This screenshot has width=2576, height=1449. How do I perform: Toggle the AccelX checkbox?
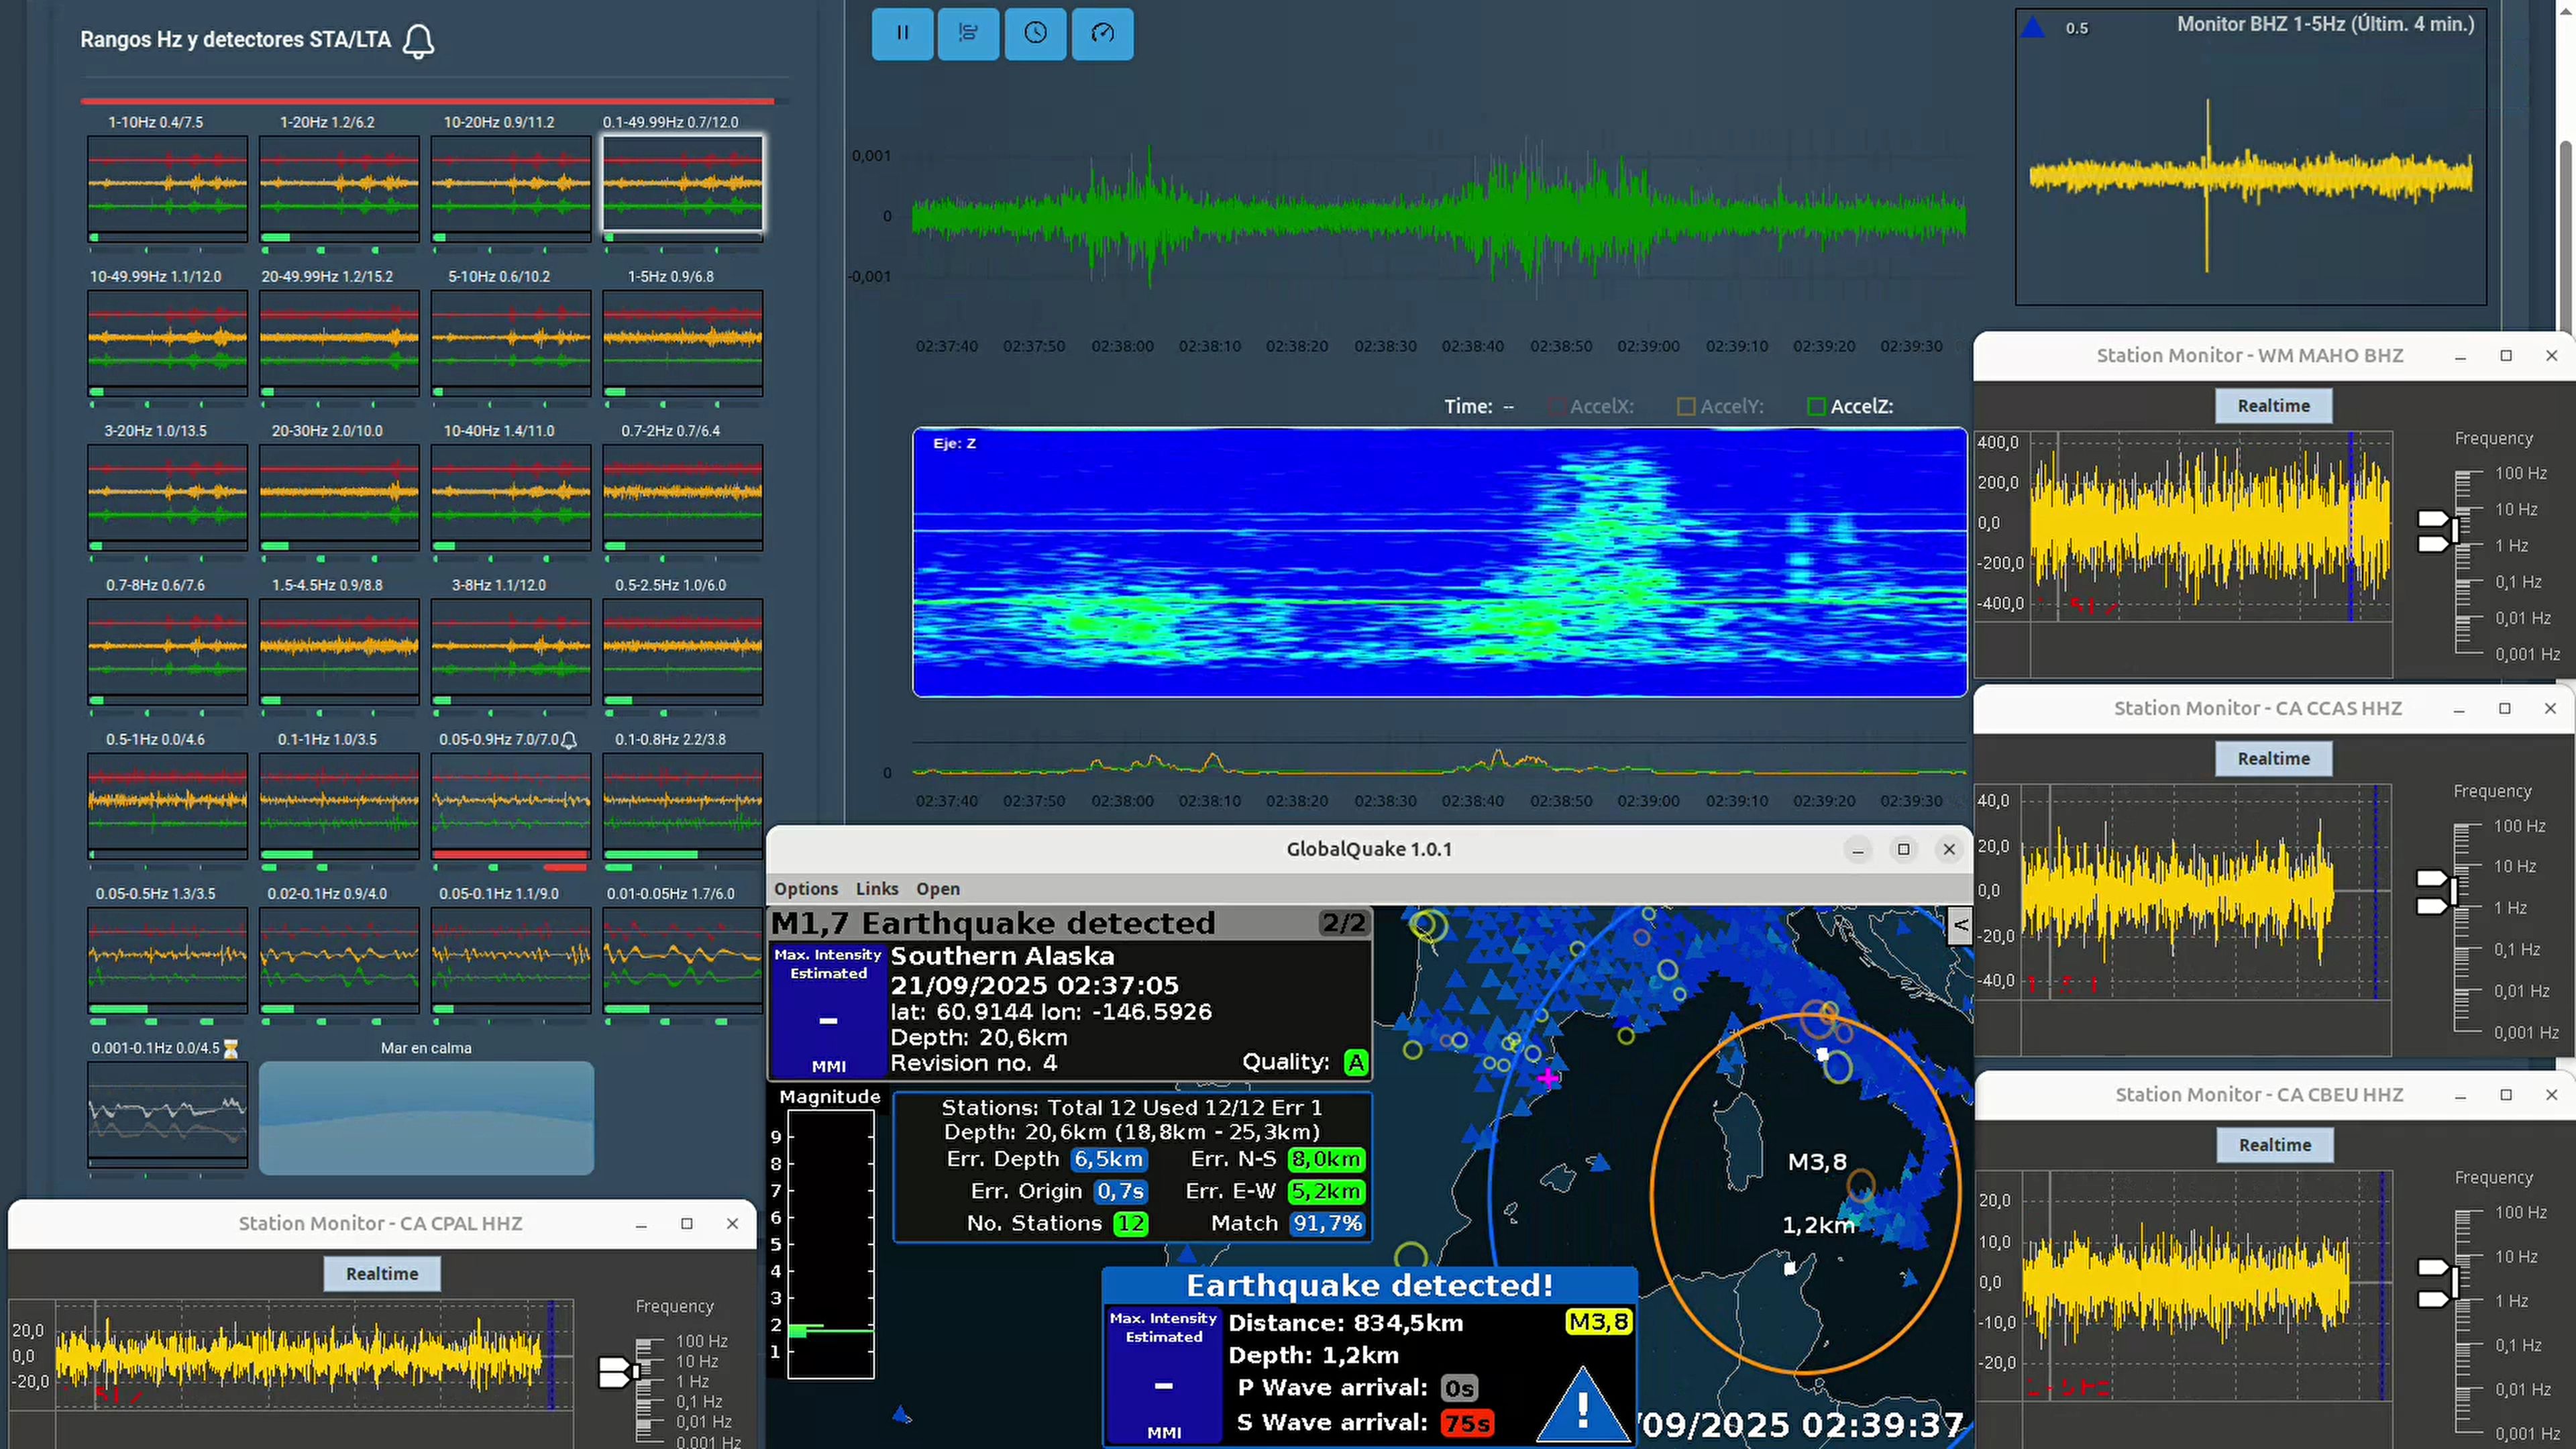click(x=1557, y=406)
